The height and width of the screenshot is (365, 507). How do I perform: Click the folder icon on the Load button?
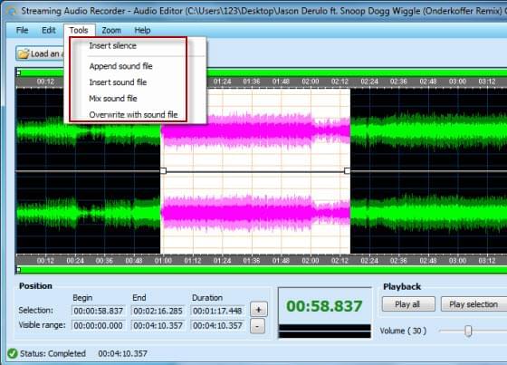coord(24,53)
